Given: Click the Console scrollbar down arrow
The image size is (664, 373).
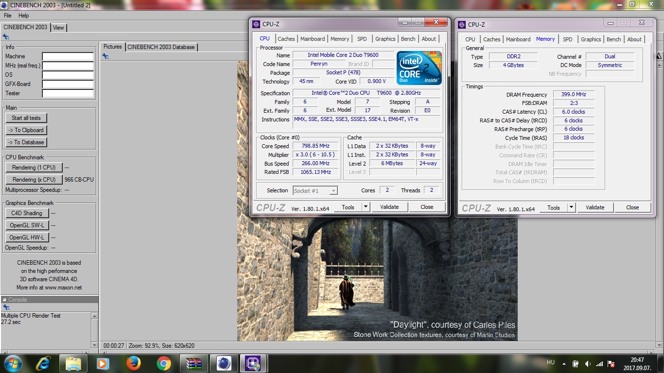Looking at the screenshot, I should point(94,345).
